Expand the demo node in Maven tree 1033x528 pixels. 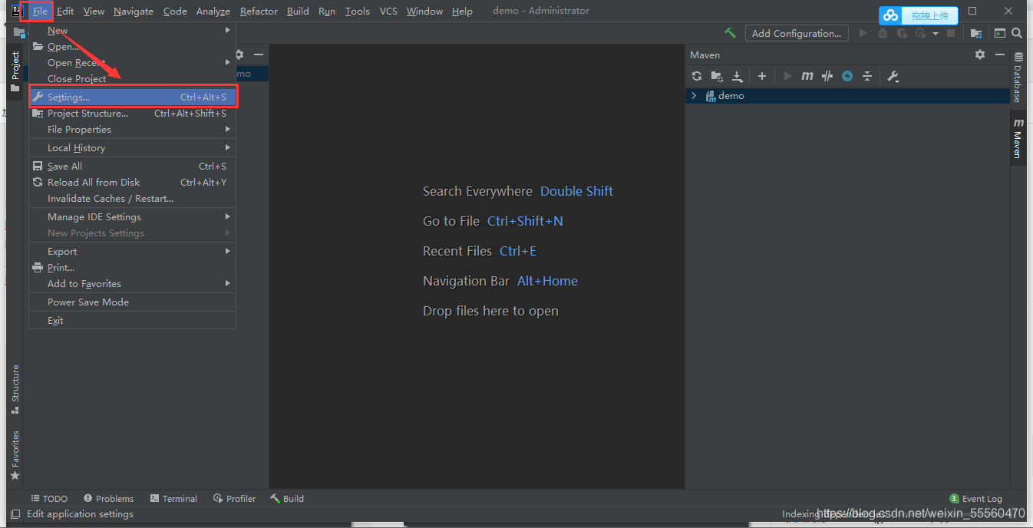695,96
